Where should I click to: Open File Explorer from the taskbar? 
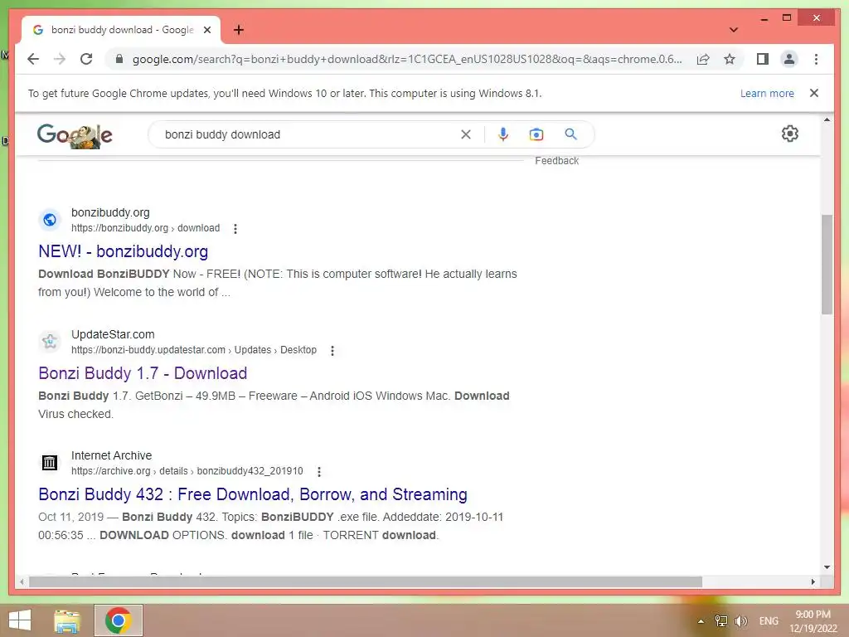point(67,620)
